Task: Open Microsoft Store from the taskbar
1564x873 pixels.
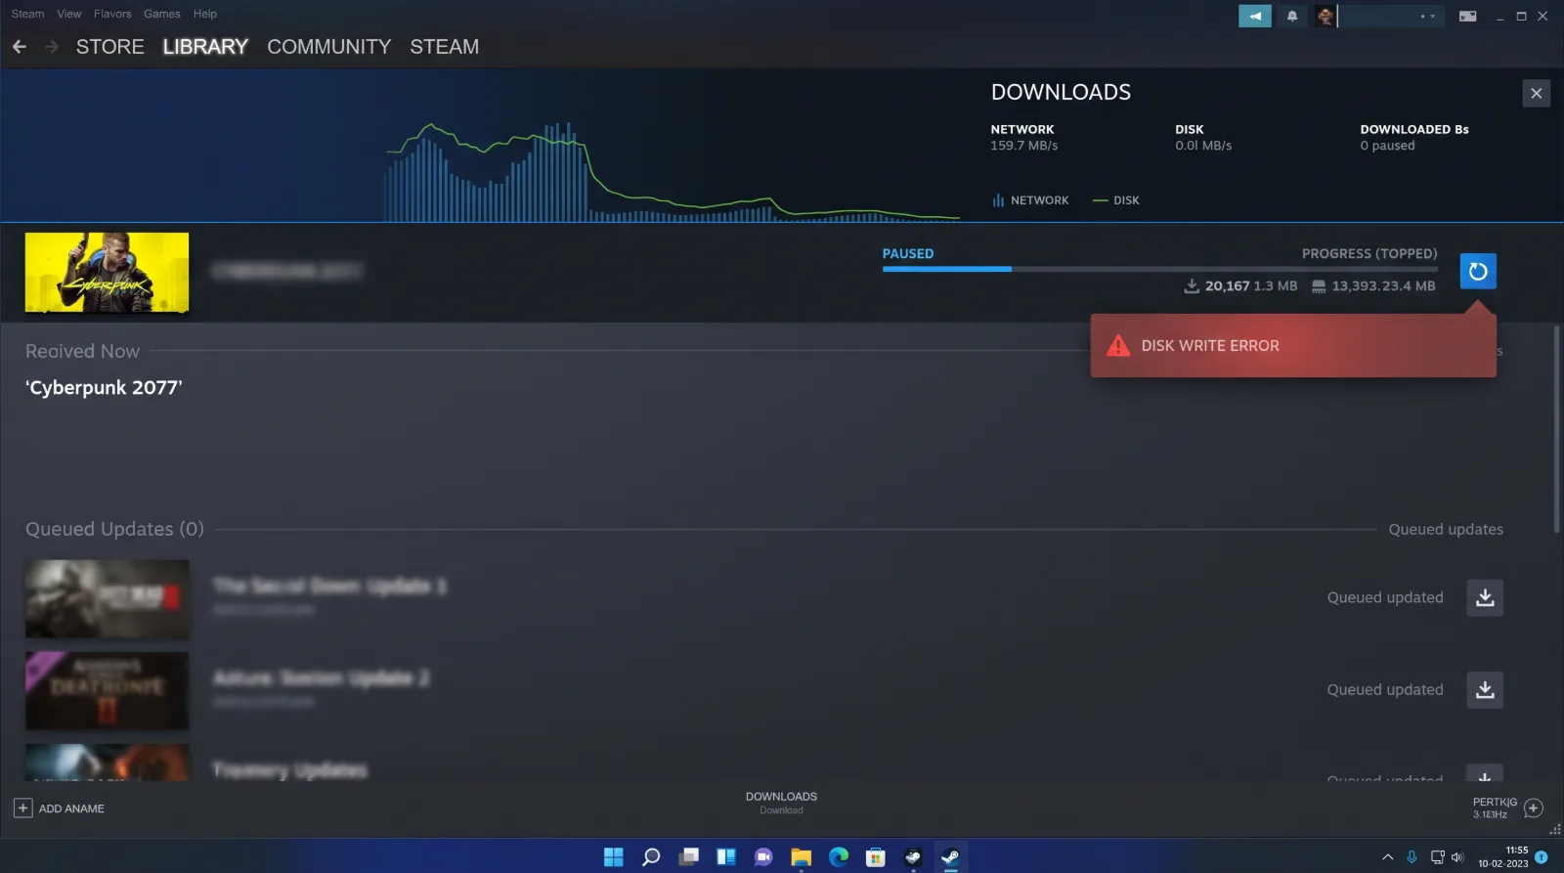Action: 876,857
